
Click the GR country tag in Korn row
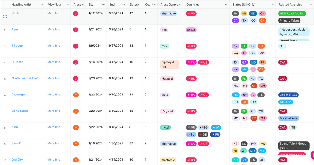[x=191, y=127]
